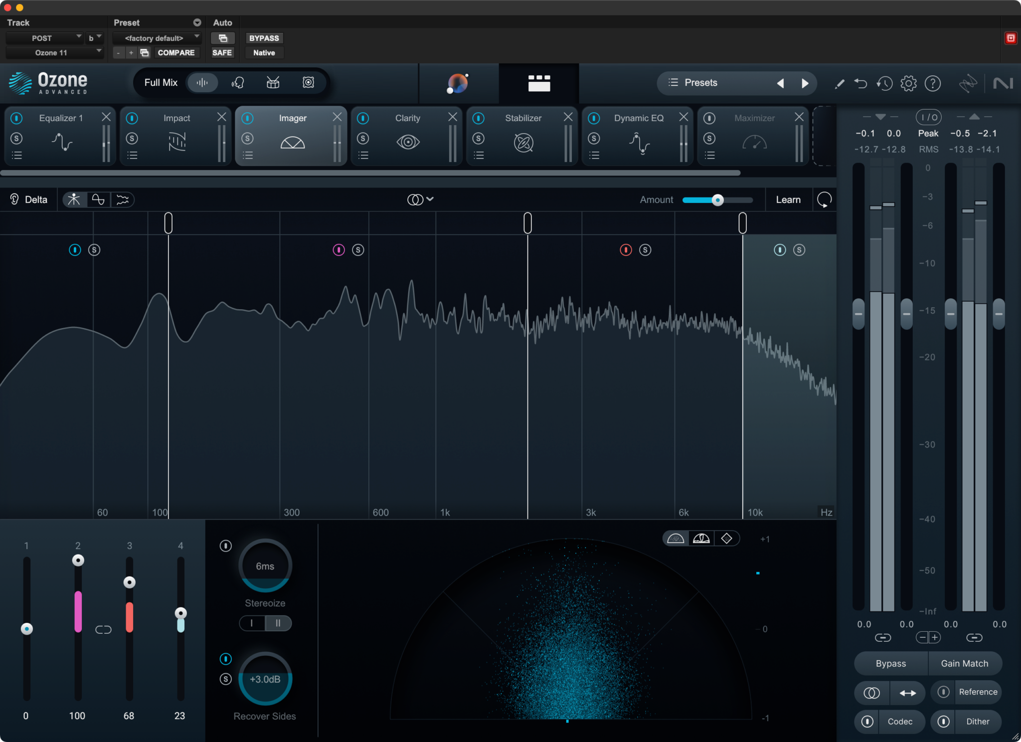The image size is (1021, 742).
Task: Click the Help question mark icon
Action: (x=933, y=83)
